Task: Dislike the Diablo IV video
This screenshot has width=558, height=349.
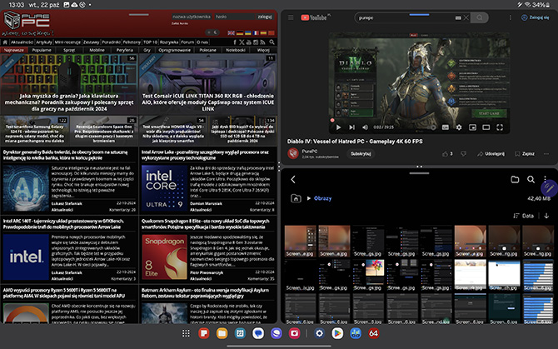Action: point(463,154)
